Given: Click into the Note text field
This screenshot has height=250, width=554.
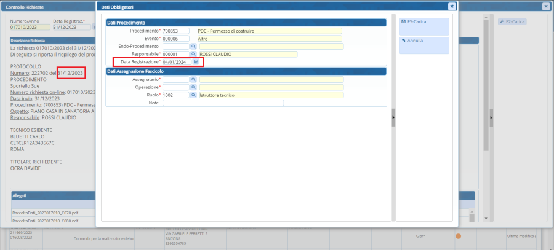Looking at the screenshot, I should pyautogui.click(x=223, y=103).
